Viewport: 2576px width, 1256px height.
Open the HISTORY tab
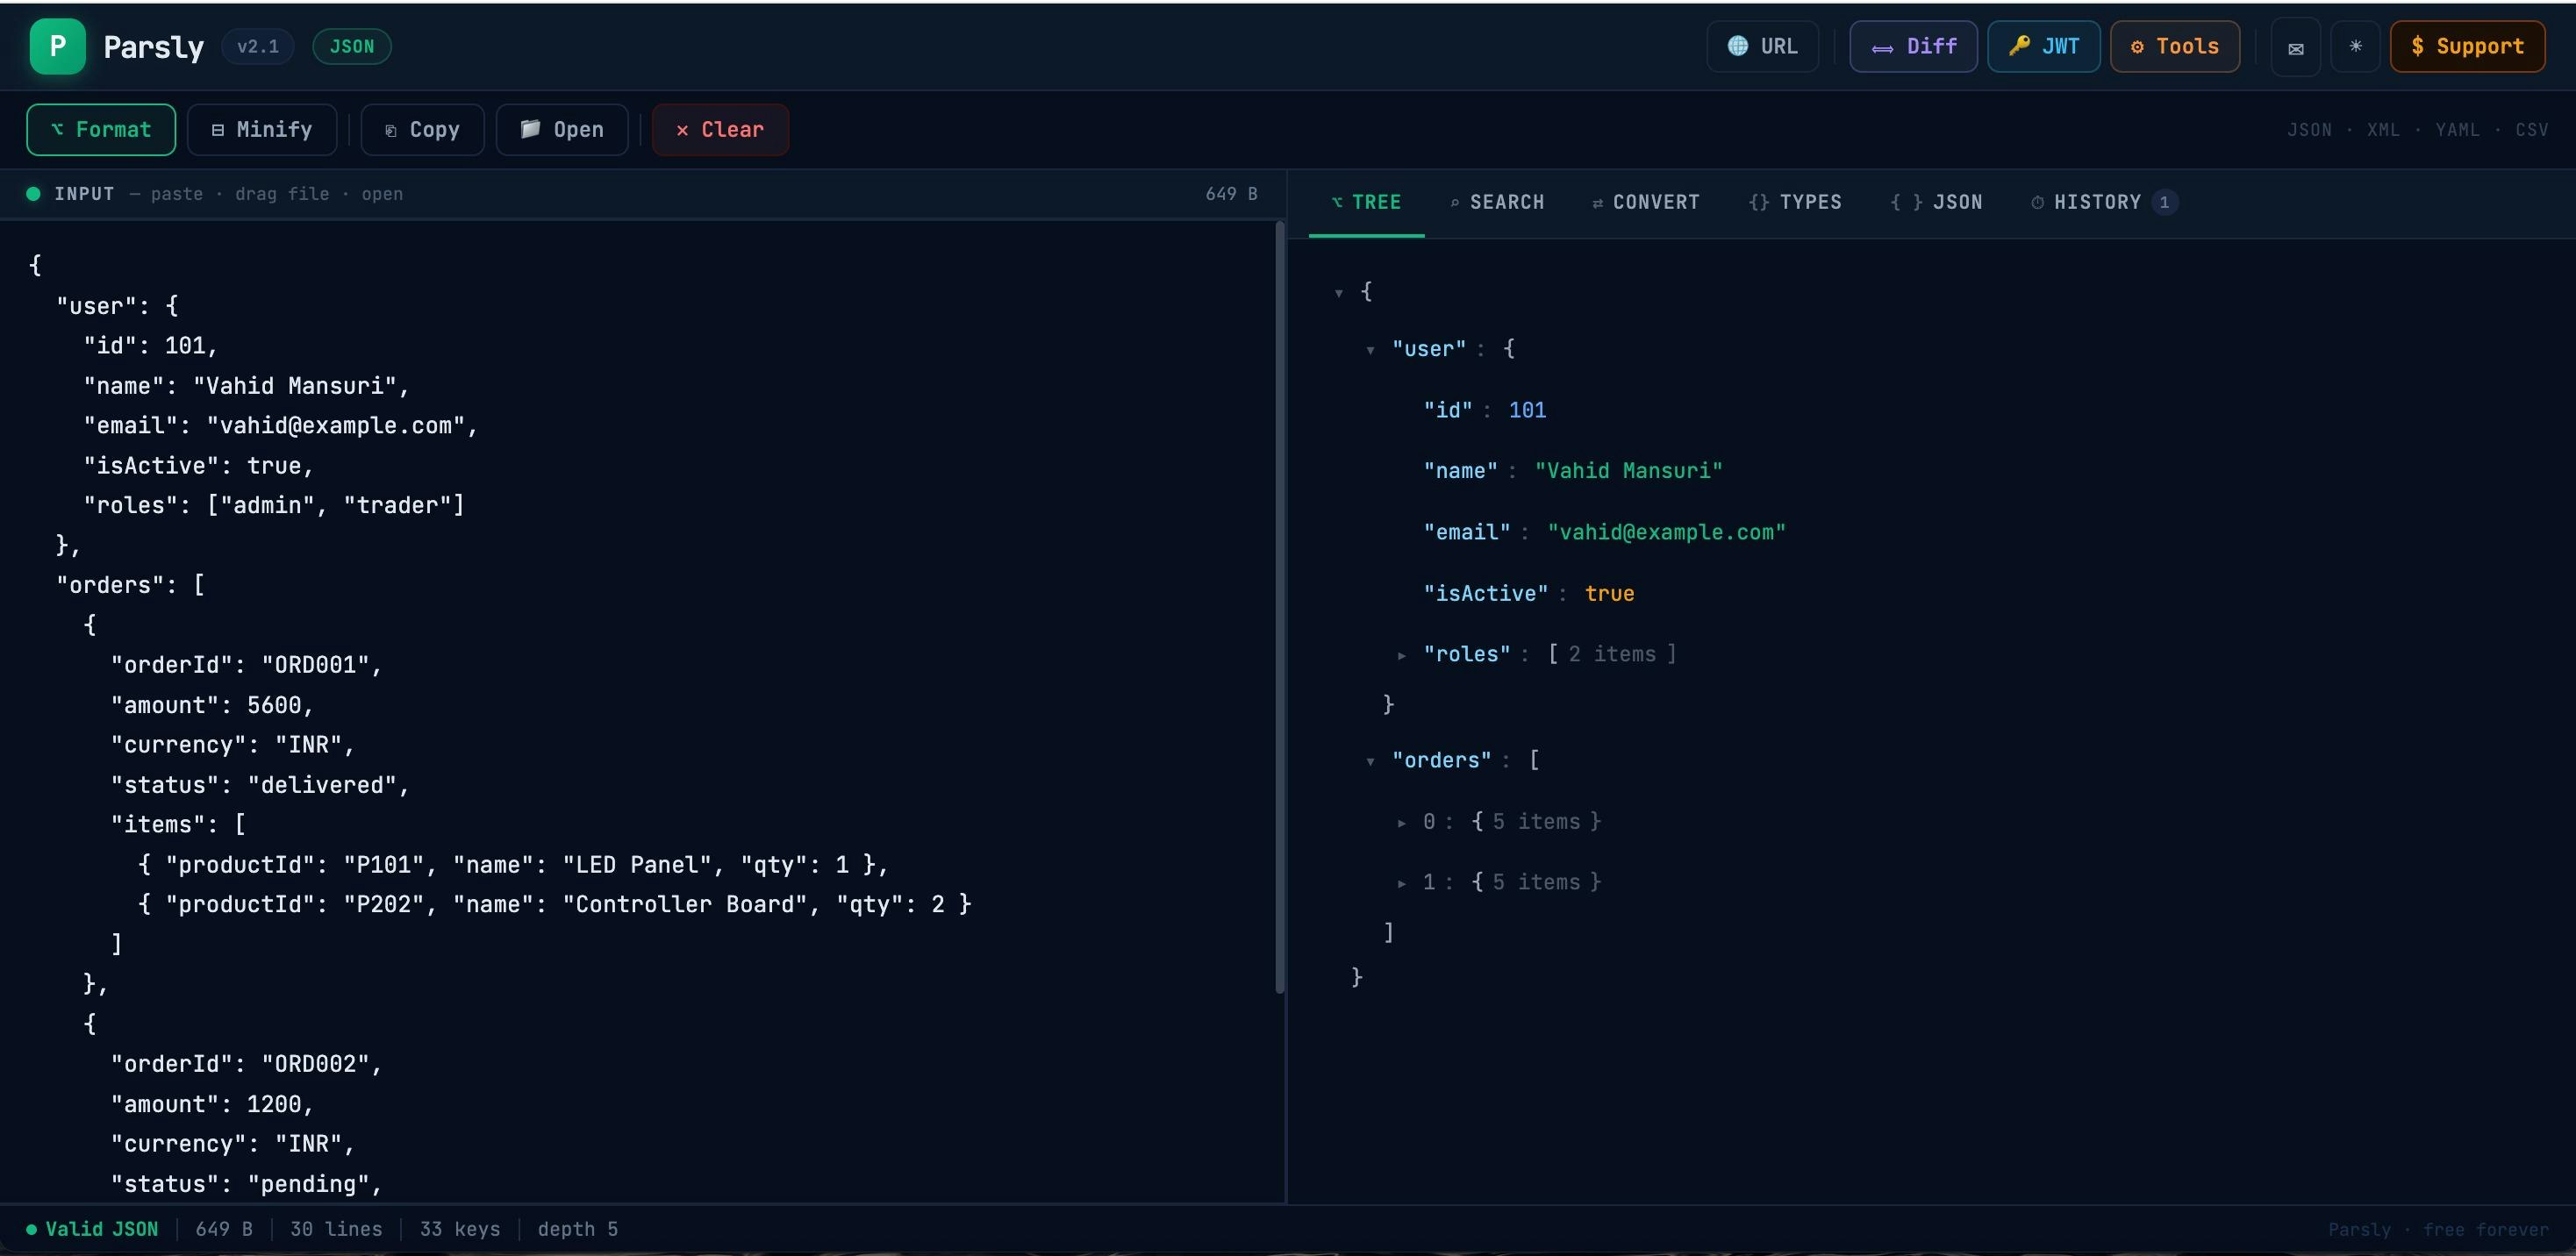2097,202
